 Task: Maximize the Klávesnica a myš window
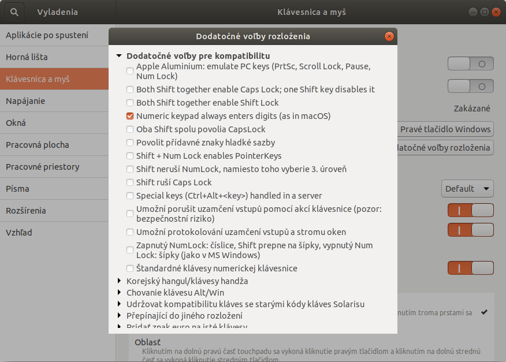point(484,12)
